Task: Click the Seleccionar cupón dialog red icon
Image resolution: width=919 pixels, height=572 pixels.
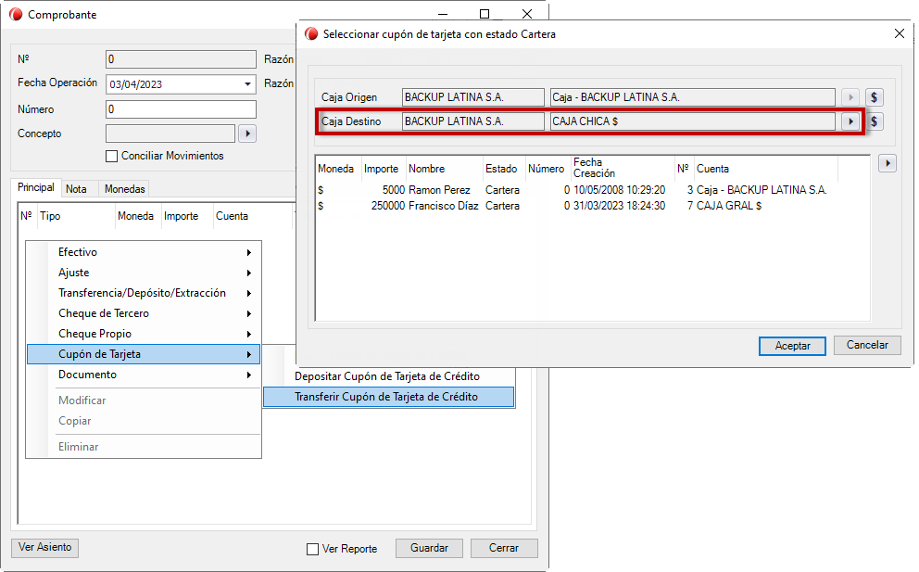Action: (311, 34)
